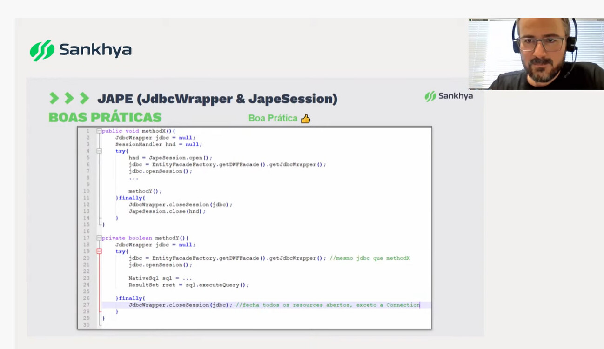Click the slide title JAPE (JdbcWrapper & JapeSession)
This screenshot has height=349, width=604.
pyautogui.click(x=217, y=99)
